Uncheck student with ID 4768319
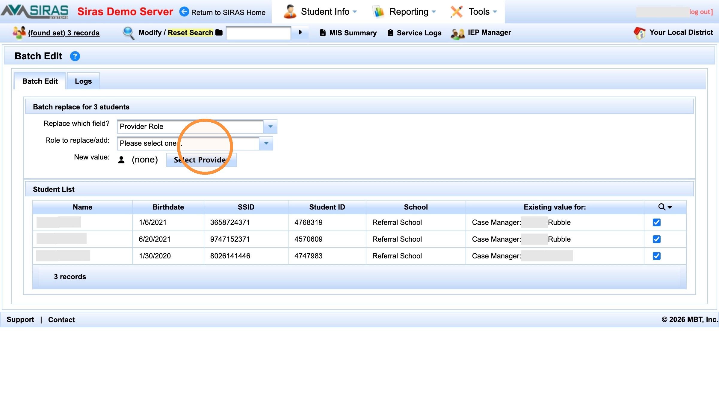 tap(656, 222)
